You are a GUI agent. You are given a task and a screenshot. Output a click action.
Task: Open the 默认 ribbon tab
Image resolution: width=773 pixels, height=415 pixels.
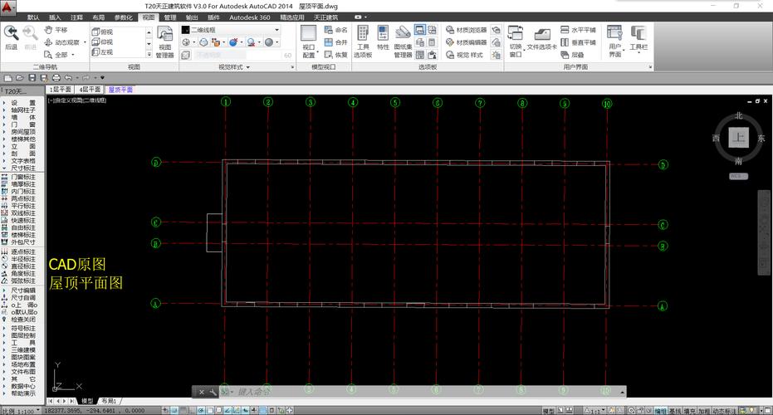click(x=33, y=17)
